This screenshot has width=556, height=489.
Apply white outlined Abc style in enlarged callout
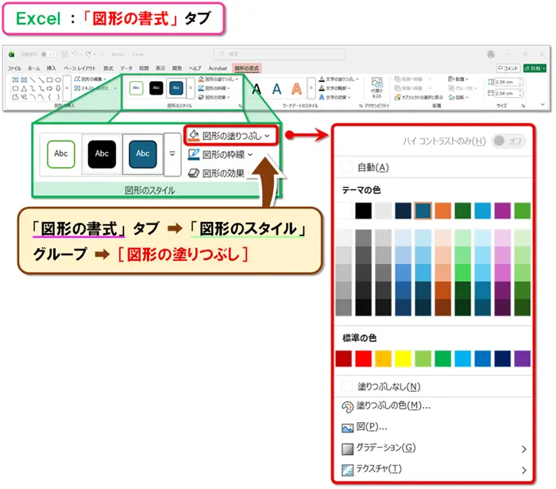pos(61,154)
